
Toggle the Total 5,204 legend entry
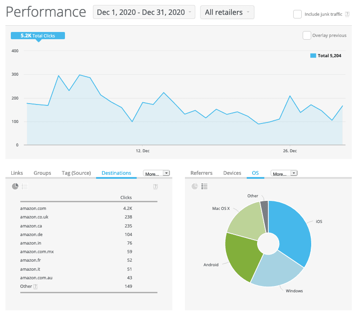(x=326, y=55)
